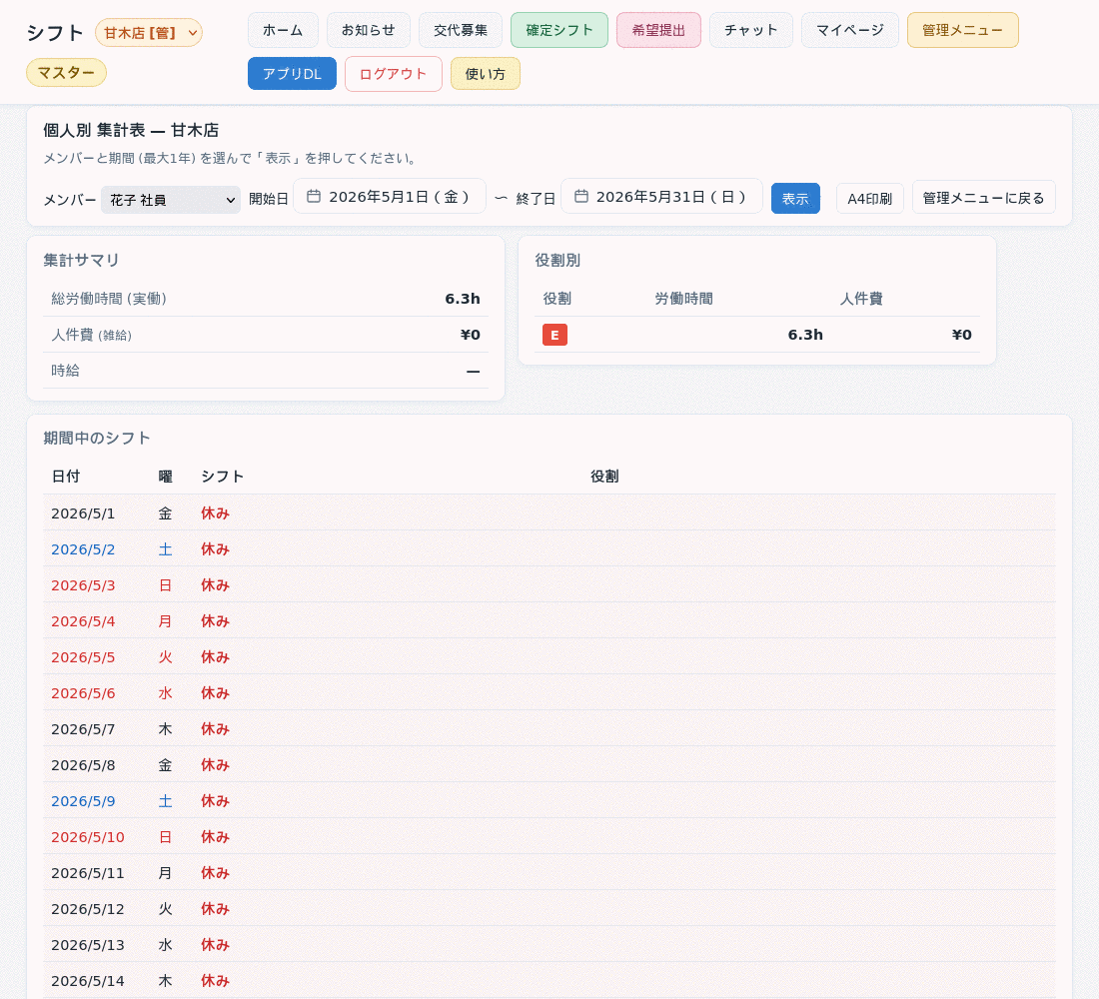The width and height of the screenshot is (1099, 999).
Task: Click 休み on the 2026/5/14 row
Action: pos(215,980)
